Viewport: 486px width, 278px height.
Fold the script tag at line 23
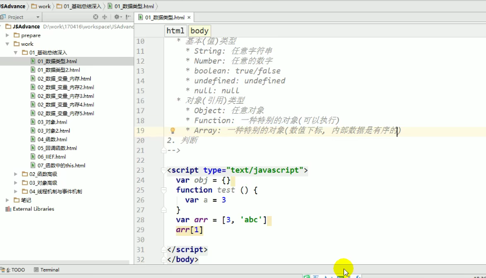tap(164, 171)
